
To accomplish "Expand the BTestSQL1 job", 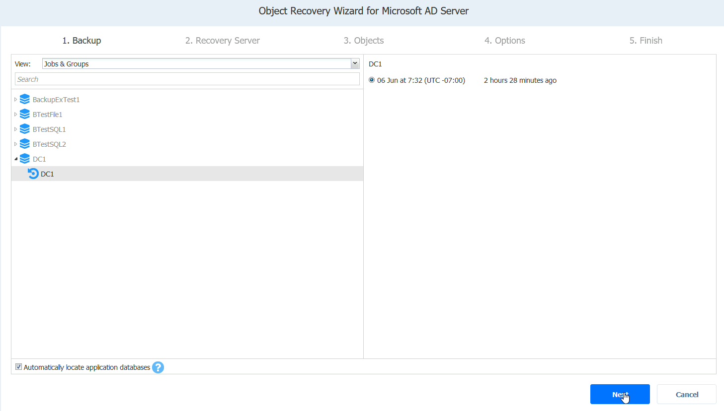I will (15, 129).
